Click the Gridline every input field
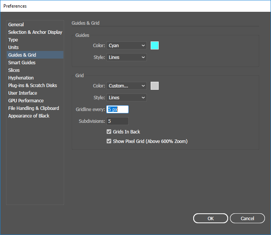The image size is (271, 235). tap(118, 110)
